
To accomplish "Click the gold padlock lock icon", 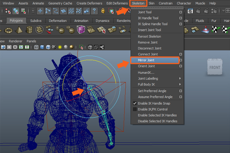I will (x=104, y=11).
